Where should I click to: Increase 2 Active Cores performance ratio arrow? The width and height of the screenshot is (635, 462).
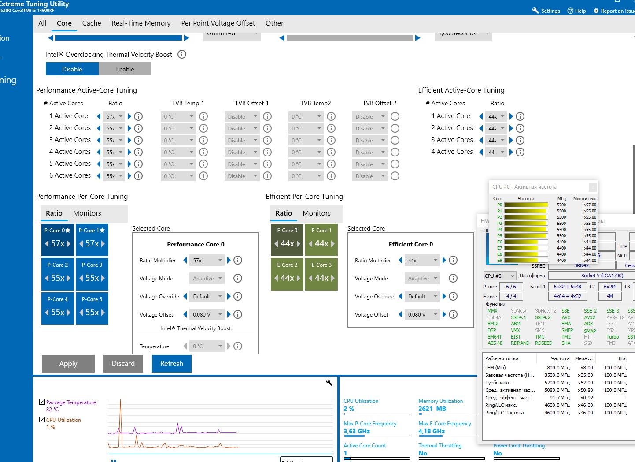(129, 128)
